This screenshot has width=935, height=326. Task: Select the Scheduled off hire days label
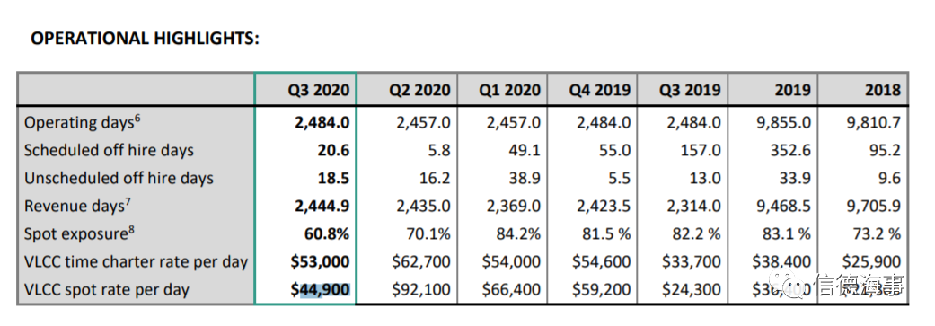(109, 150)
